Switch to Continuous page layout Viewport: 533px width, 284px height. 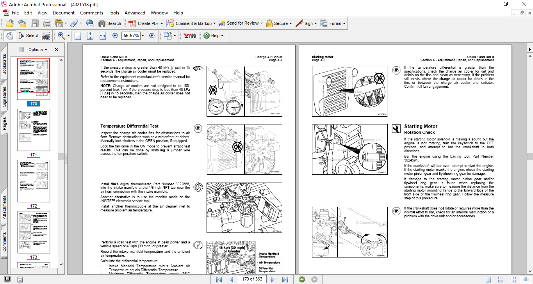[501, 279]
